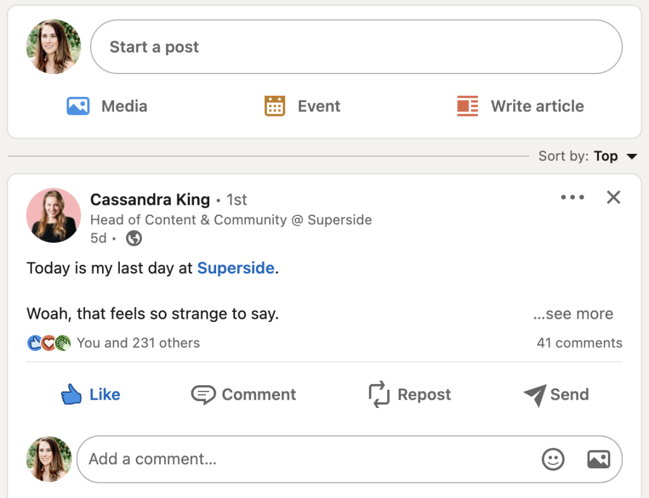
Task: Click the Media photo icon
Action: point(78,106)
